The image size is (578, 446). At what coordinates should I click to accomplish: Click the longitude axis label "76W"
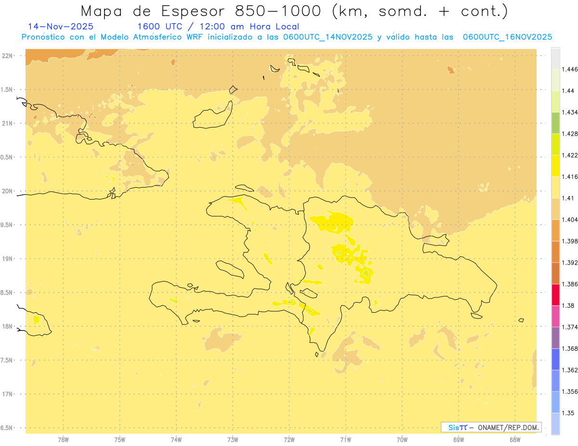click(63, 440)
